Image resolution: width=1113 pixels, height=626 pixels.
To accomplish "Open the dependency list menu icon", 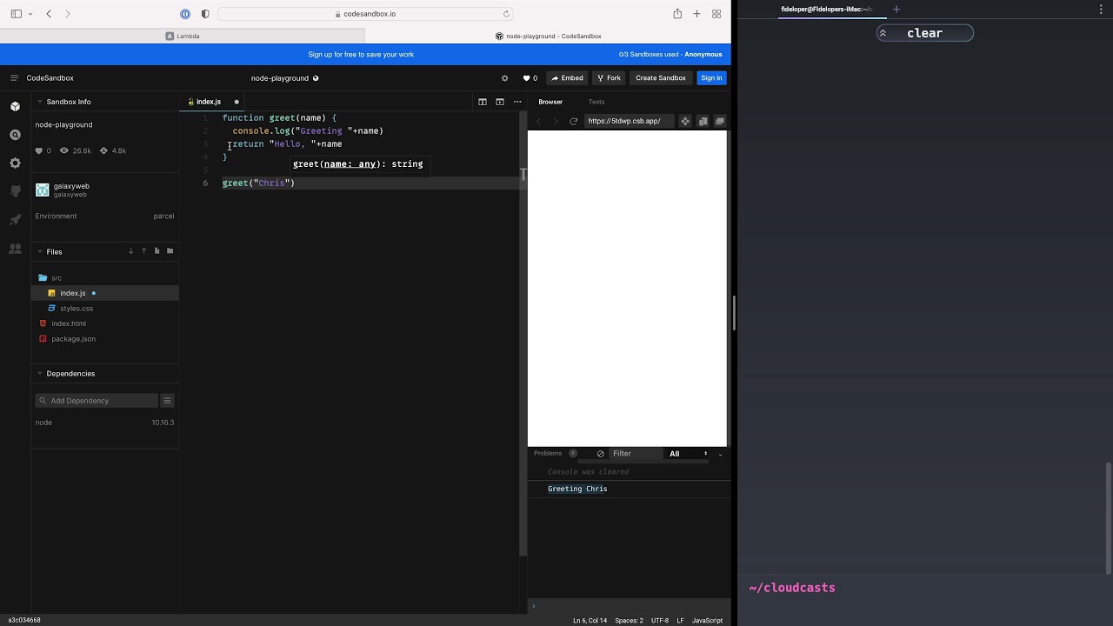I will pyautogui.click(x=168, y=401).
